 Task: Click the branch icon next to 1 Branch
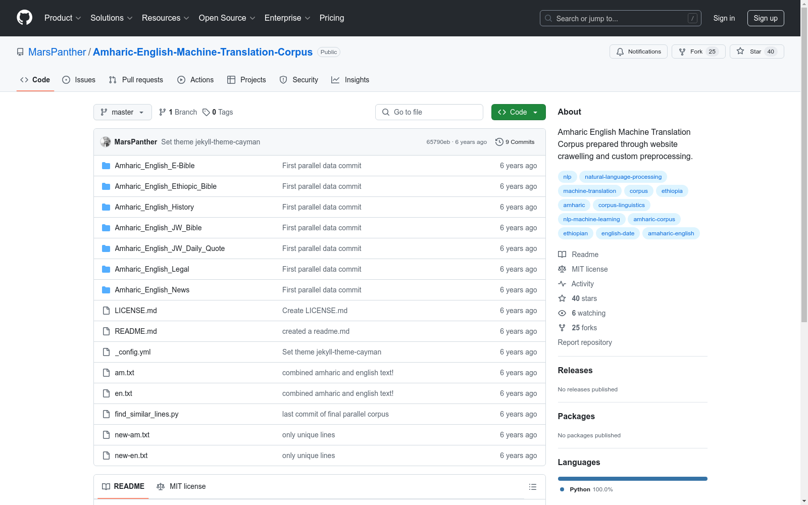tap(163, 112)
